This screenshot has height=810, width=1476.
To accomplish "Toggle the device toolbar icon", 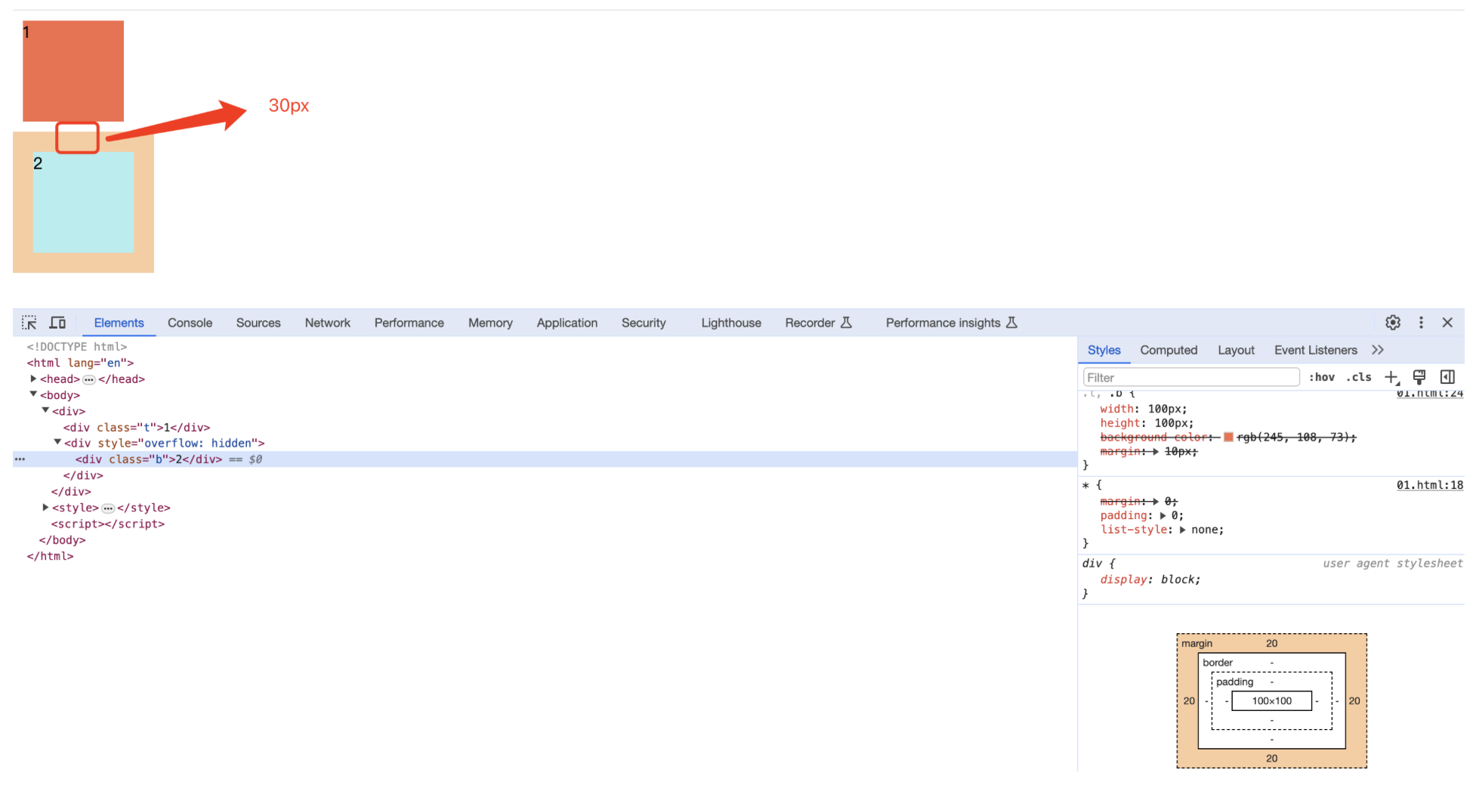I will coord(57,323).
